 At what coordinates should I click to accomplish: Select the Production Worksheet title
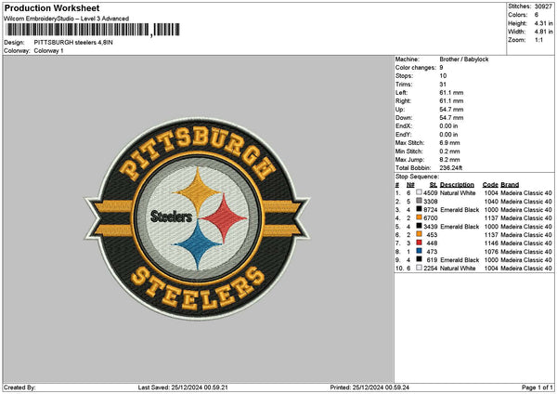[x=52, y=8]
